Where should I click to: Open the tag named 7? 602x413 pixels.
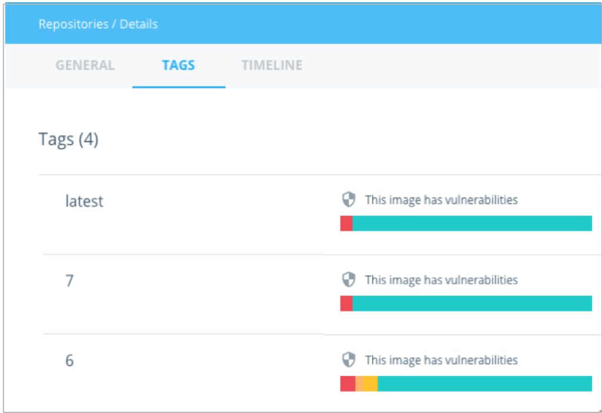coord(69,281)
